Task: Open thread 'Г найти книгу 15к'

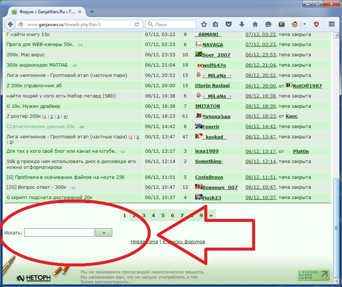Action: (28, 35)
